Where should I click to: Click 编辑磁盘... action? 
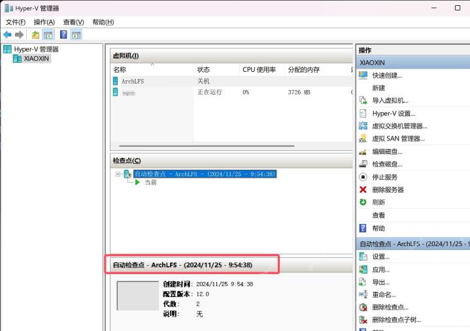point(387,151)
